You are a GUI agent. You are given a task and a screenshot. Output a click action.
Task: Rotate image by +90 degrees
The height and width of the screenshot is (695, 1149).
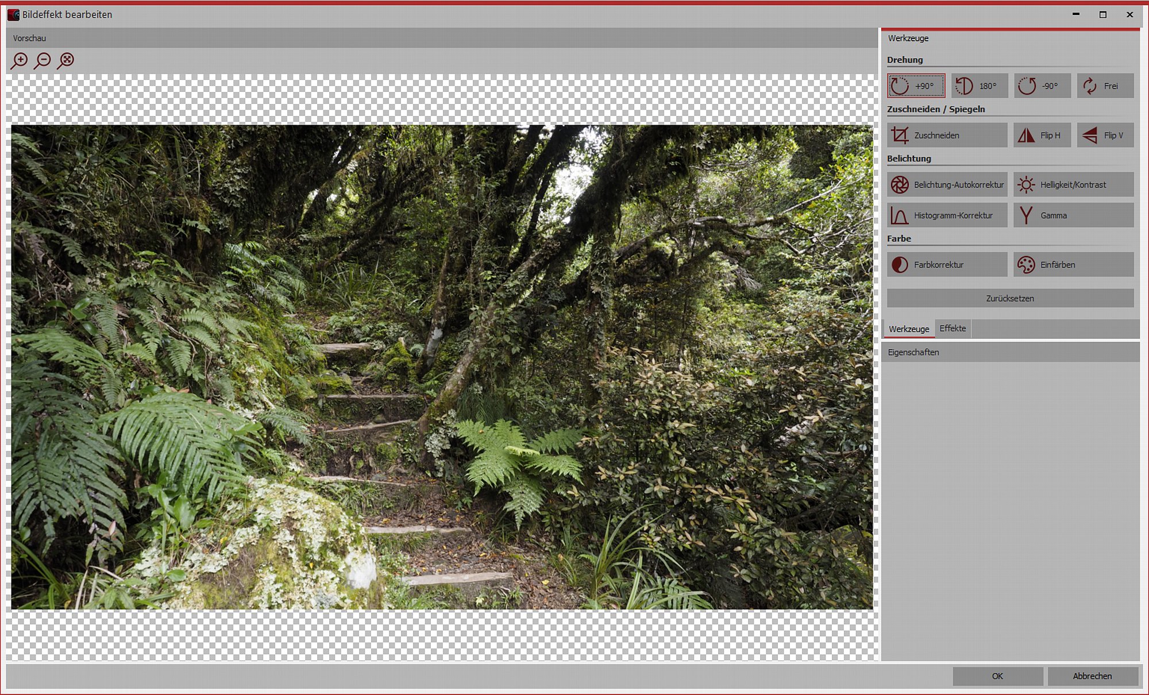click(916, 86)
